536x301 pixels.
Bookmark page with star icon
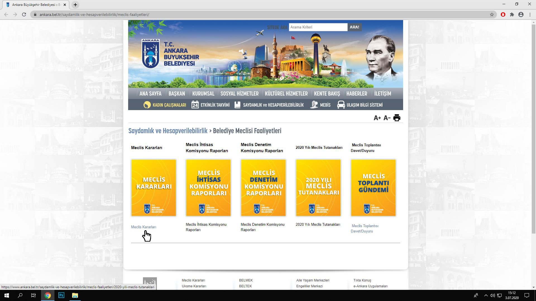tap(492, 14)
